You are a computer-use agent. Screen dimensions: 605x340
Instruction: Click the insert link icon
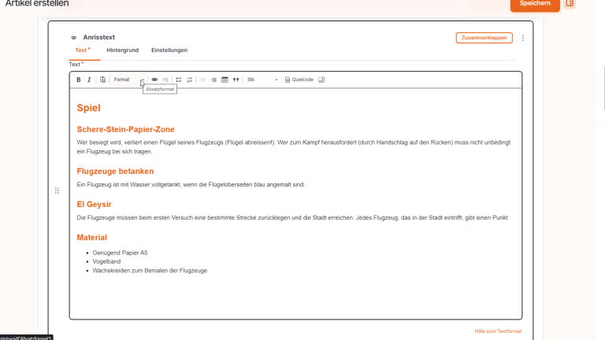154,79
